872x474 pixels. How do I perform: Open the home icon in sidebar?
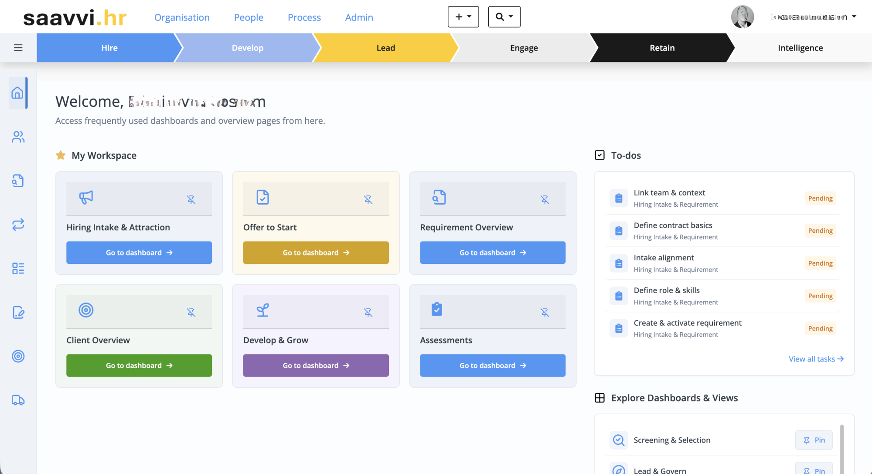17,93
